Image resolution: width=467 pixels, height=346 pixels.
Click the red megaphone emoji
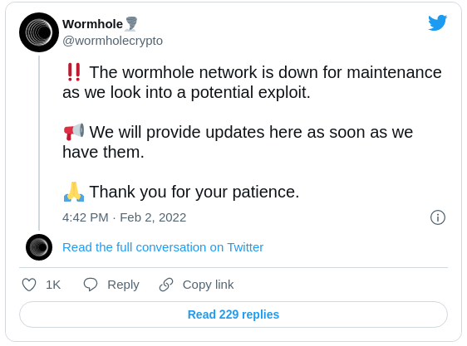[74, 132]
